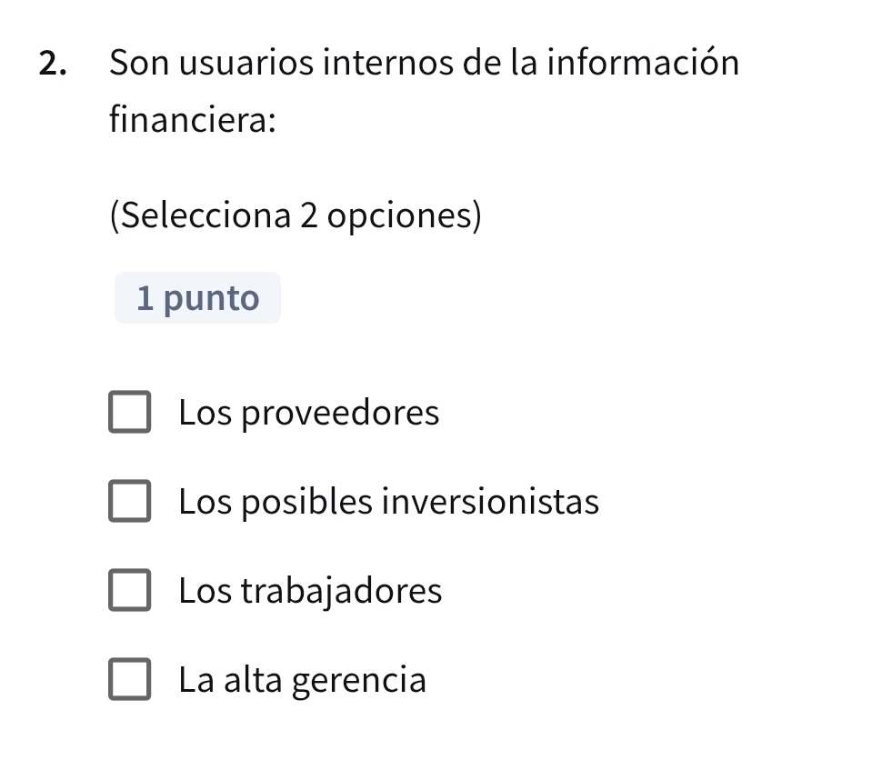The image size is (882, 760).
Task: Check the 'Los posibles inversionistas' checkbox
Action: tap(131, 501)
